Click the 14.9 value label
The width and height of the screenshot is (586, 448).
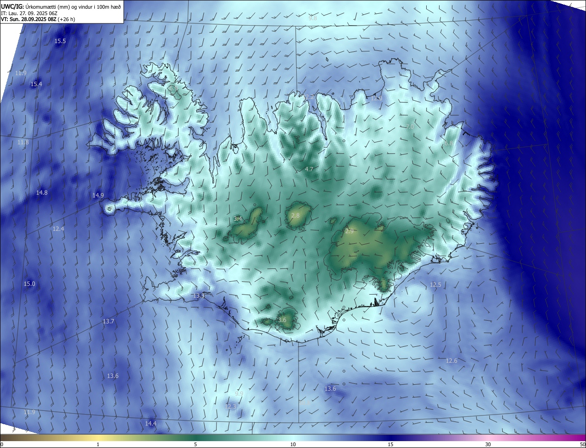coord(98,196)
